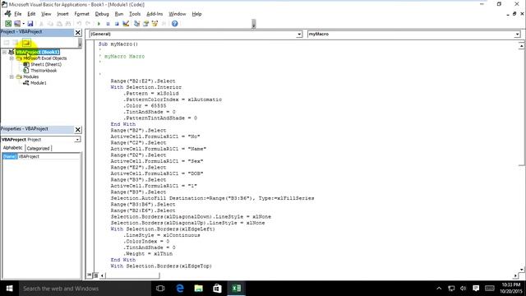The width and height of the screenshot is (526, 296).
Task: Open the Insert UserForm dropdown arrow
Action: click(x=23, y=24)
